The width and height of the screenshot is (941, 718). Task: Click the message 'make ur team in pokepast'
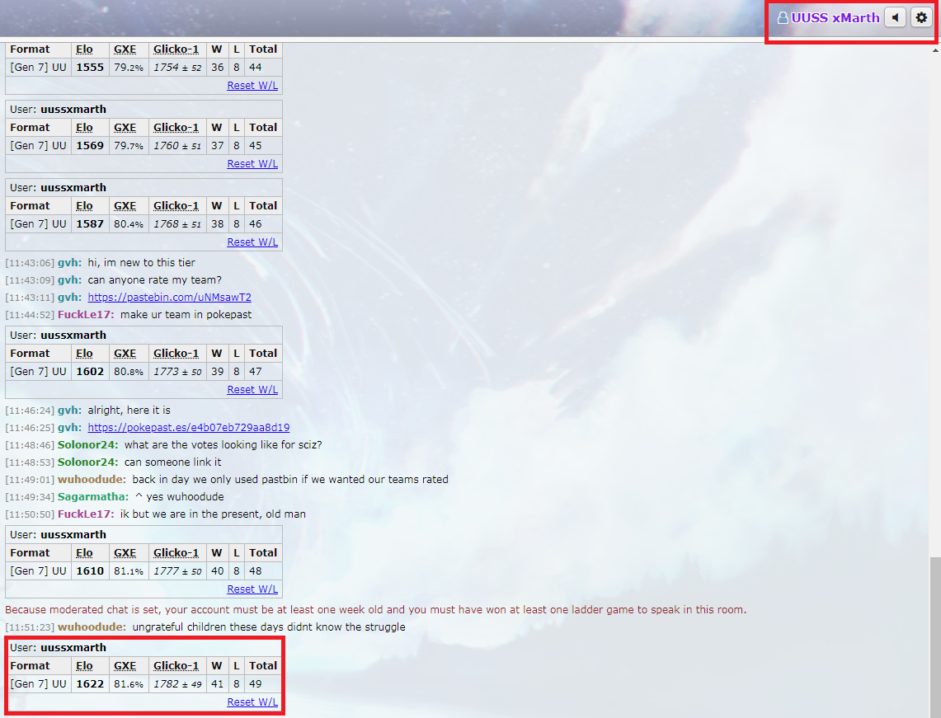[x=186, y=314]
